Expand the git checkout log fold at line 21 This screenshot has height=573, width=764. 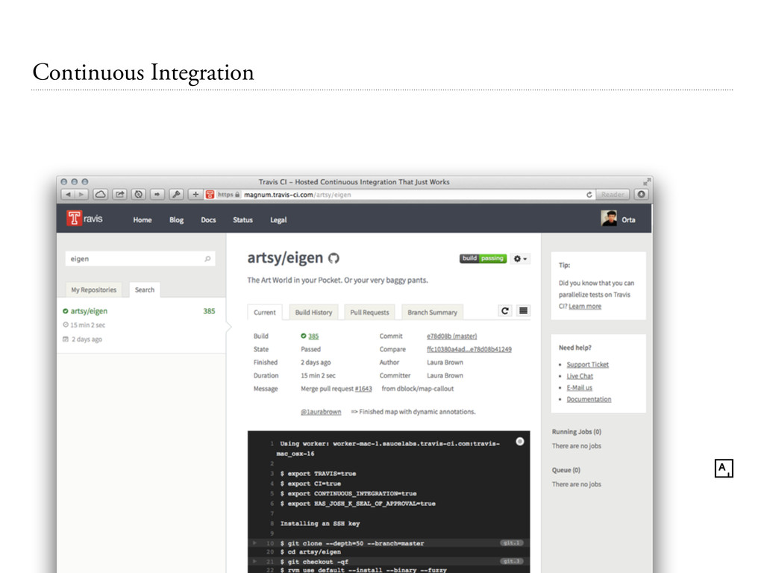[x=254, y=561]
